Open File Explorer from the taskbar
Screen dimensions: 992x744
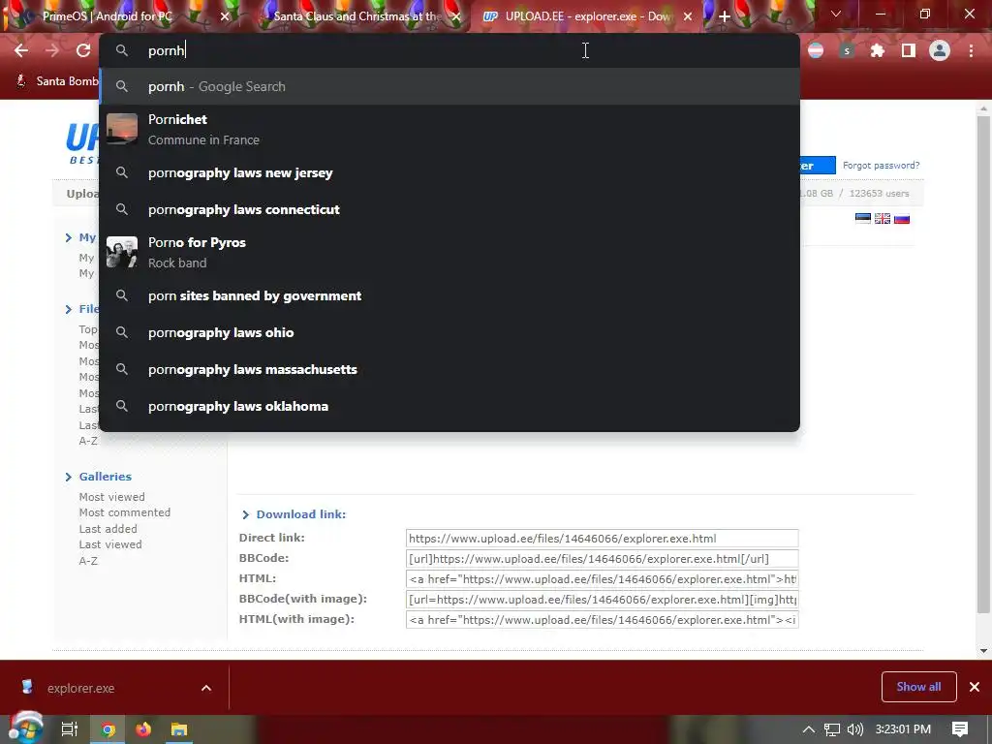179,729
